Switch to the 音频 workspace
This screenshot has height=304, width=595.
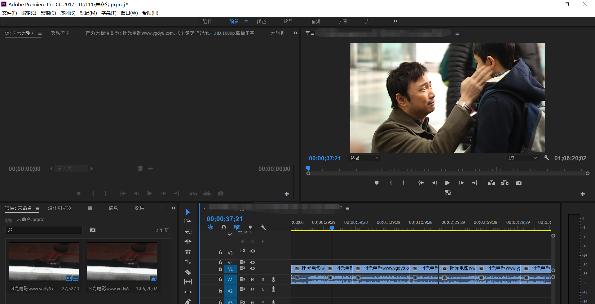(315, 21)
